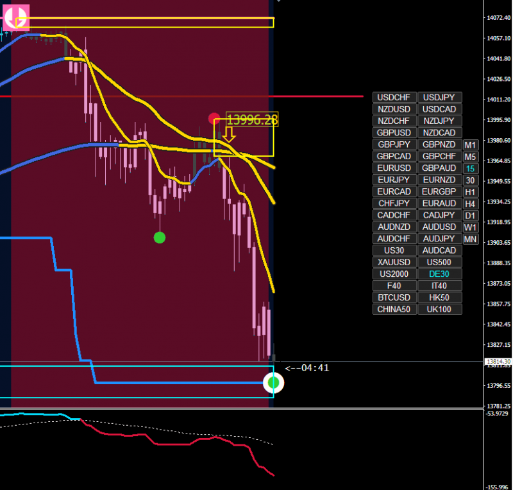Click the white-ringed green circle marker
513x490 pixels.
pyautogui.click(x=274, y=383)
